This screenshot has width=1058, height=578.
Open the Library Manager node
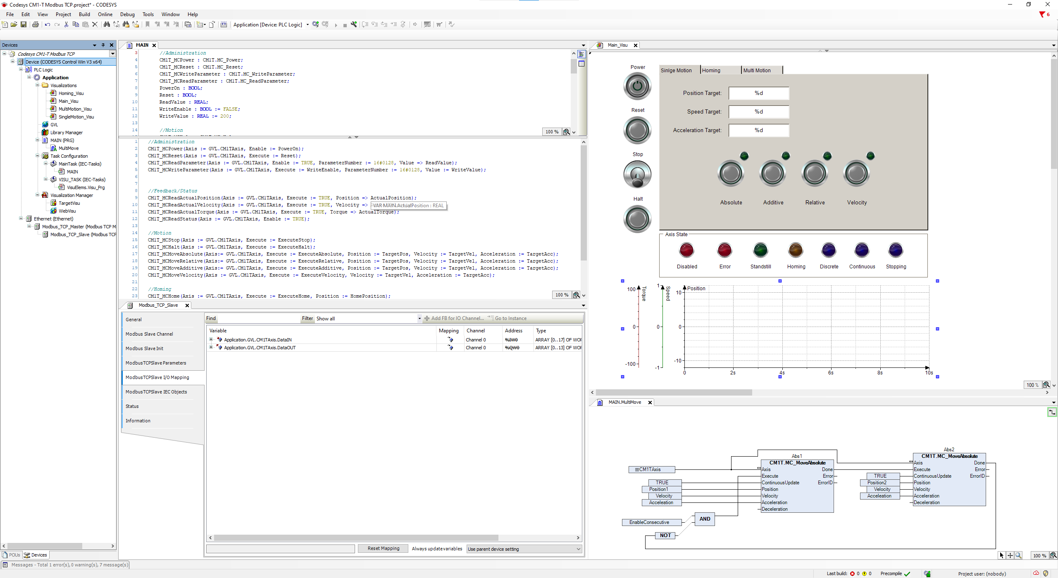[x=66, y=133]
